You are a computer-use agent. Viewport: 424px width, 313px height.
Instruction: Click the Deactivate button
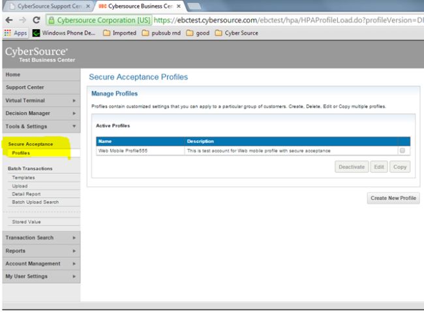point(352,167)
